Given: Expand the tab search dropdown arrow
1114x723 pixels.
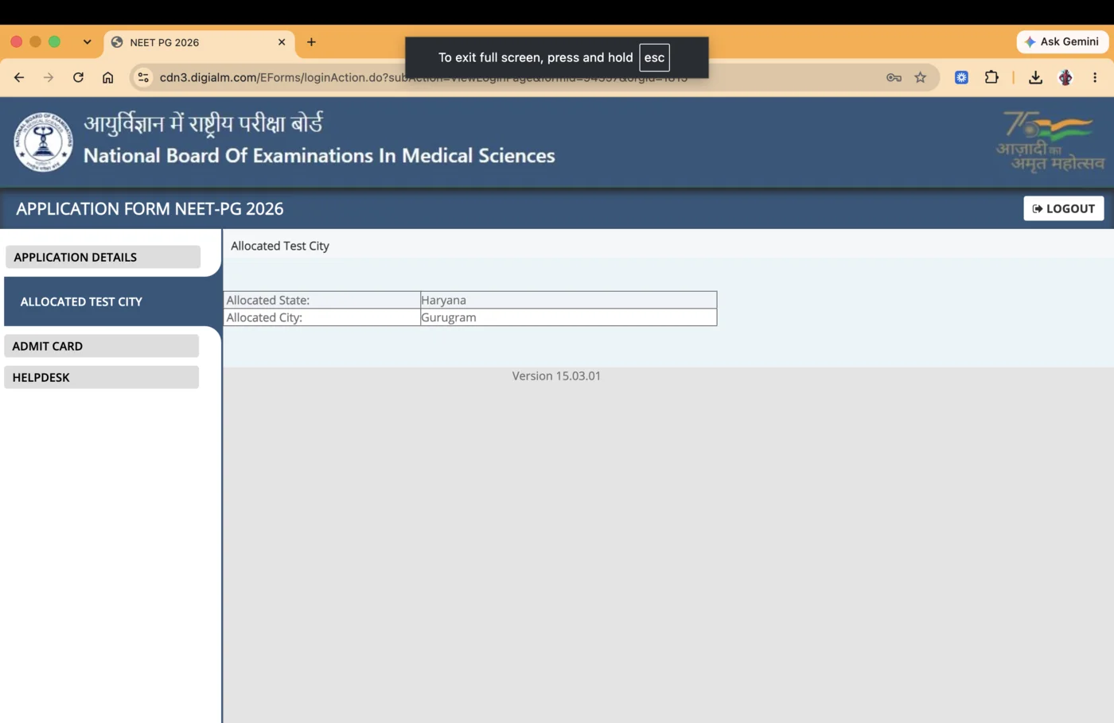Looking at the screenshot, I should [87, 42].
